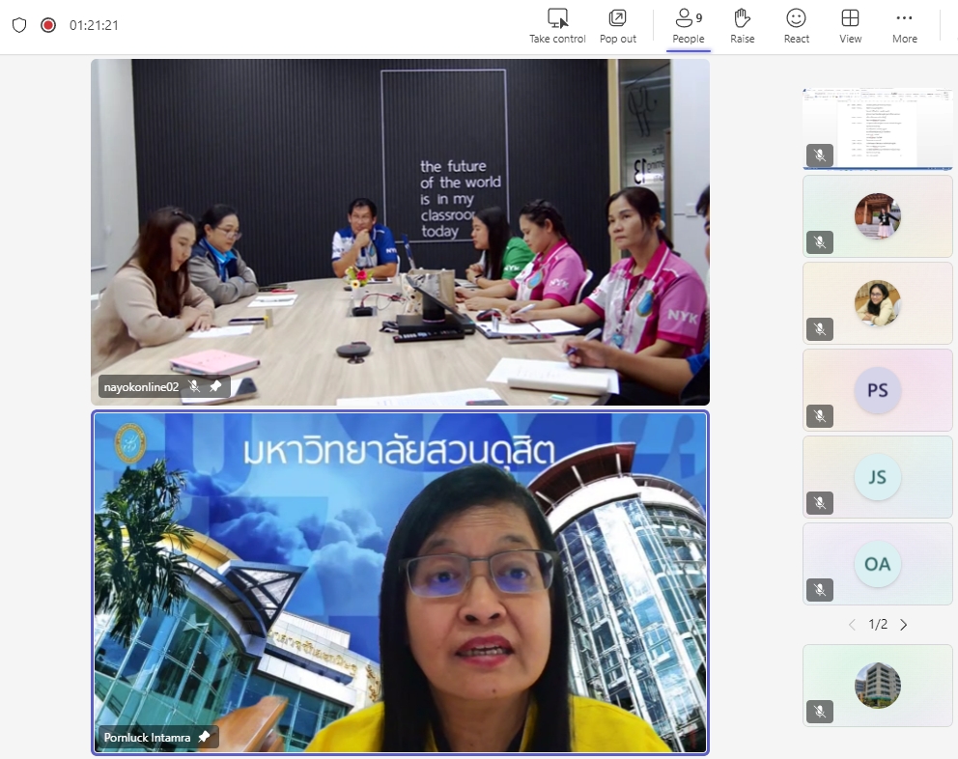
Task: Click the red recording indicator
Action: point(48,25)
